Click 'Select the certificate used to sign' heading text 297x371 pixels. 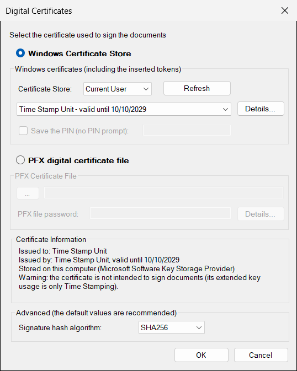click(88, 35)
